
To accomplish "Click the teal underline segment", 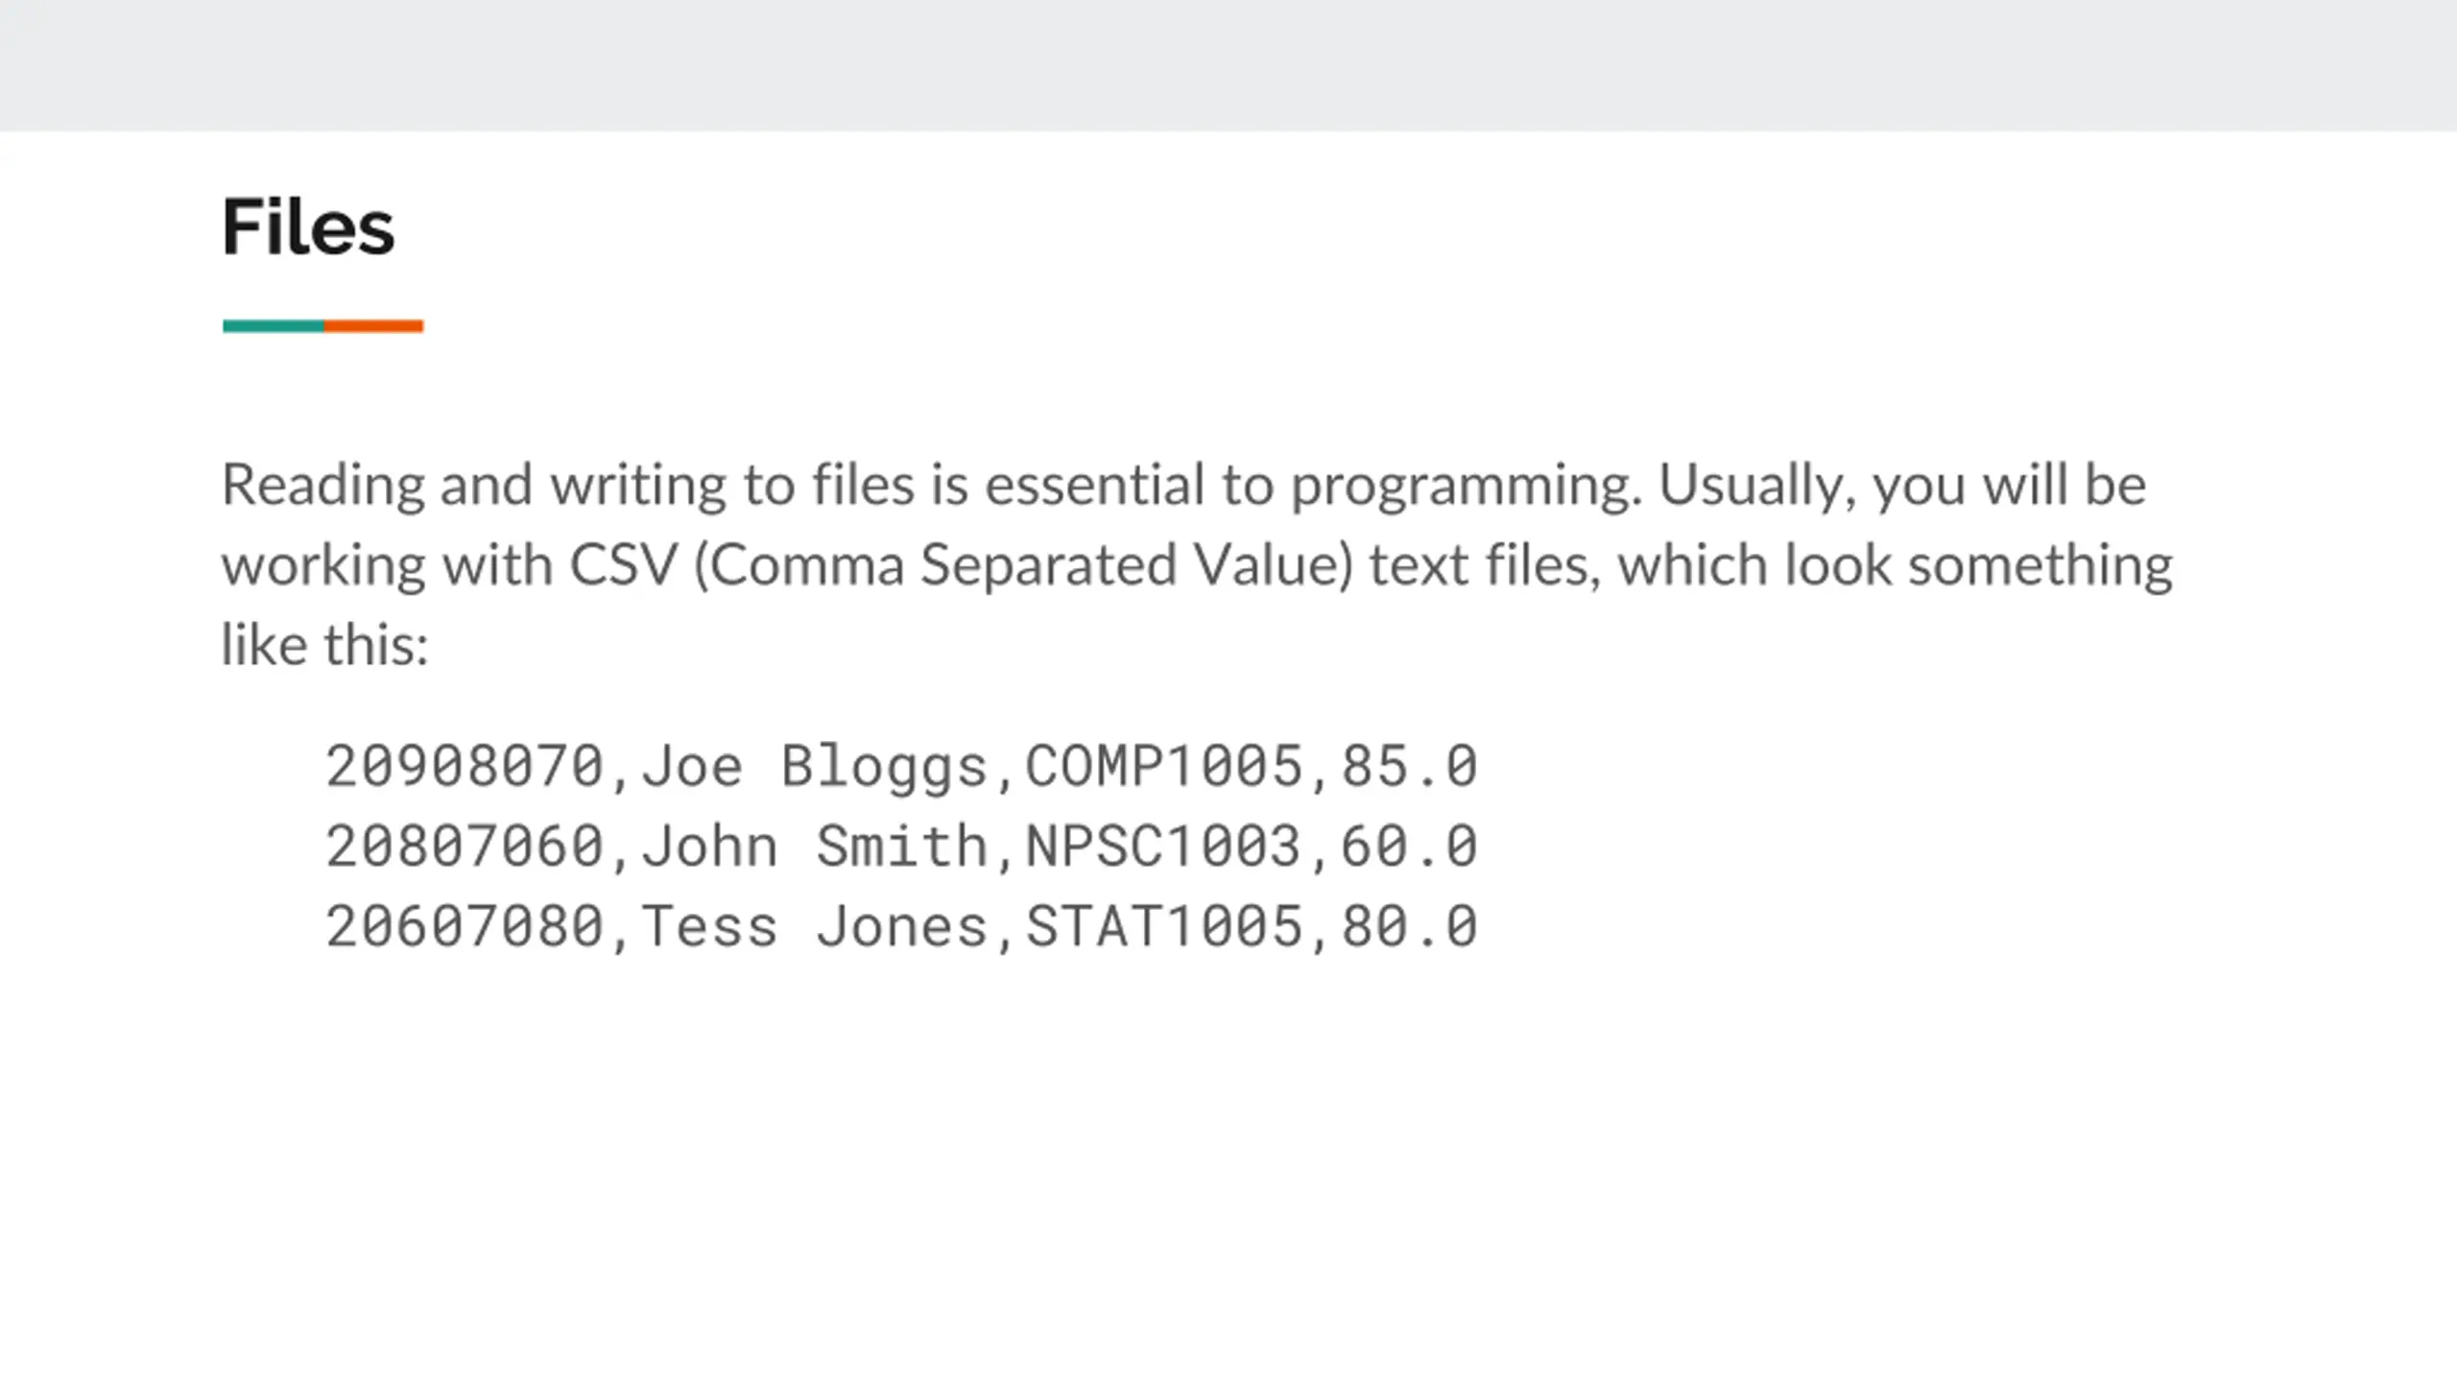I will (x=274, y=326).
